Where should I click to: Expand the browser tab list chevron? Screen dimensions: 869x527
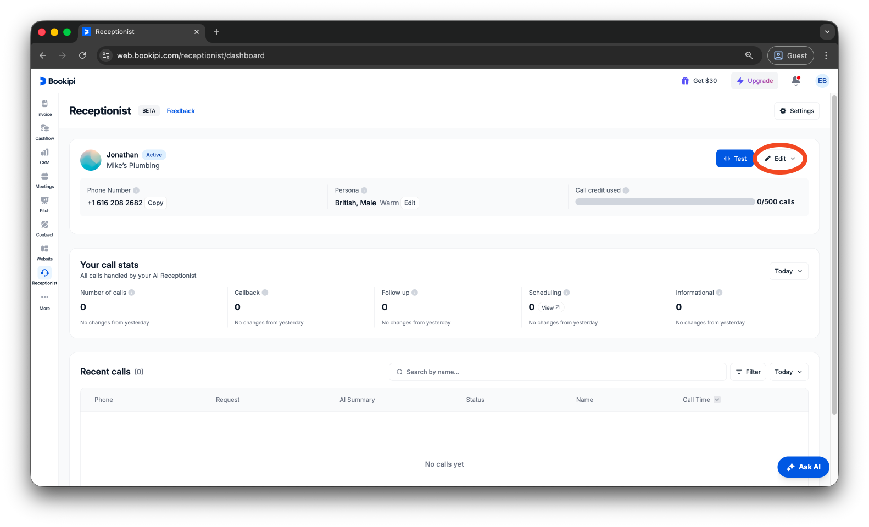(827, 32)
